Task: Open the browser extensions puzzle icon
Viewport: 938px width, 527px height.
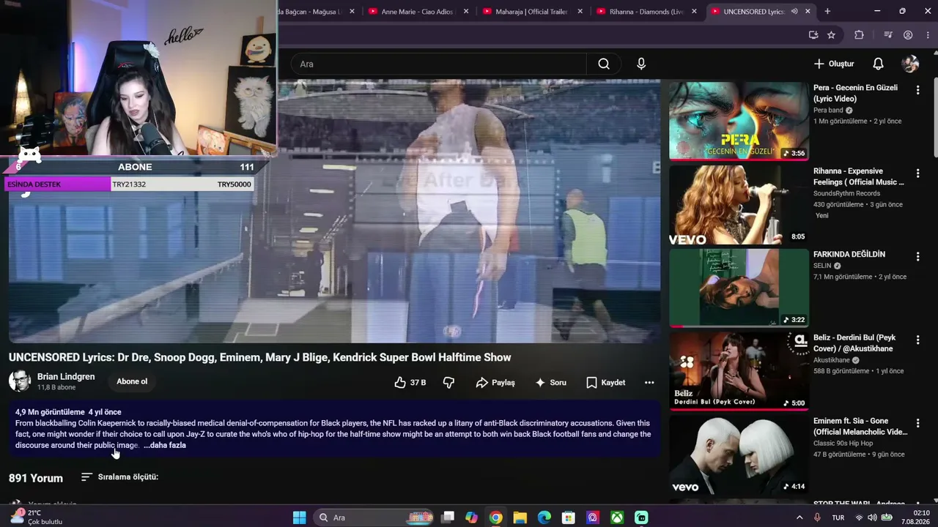Action: point(859,34)
